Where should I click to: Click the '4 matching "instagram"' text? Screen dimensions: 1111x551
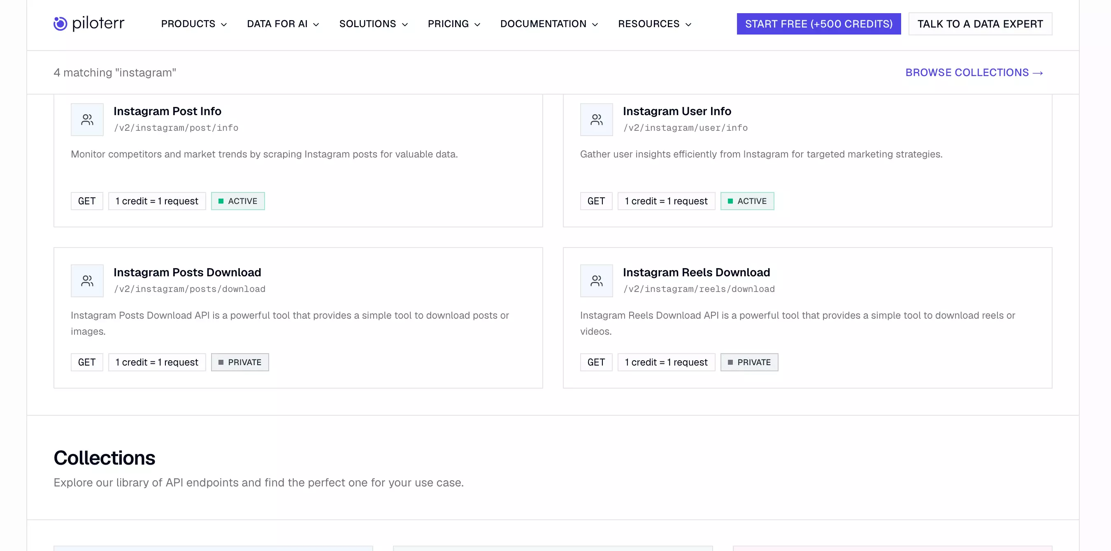115,72
